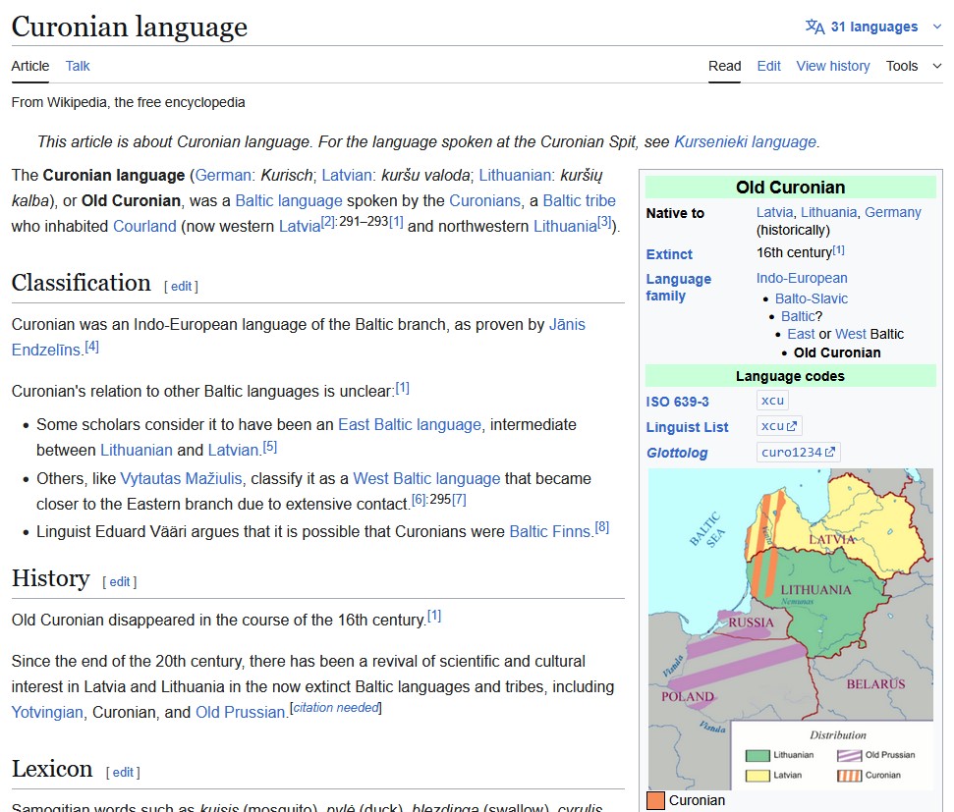Expand the Tools dropdown menu

tap(913, 66)
